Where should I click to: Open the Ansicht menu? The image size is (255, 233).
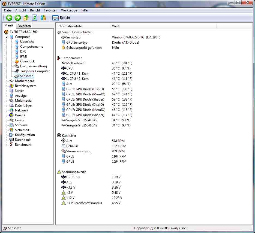coord(21,10)
